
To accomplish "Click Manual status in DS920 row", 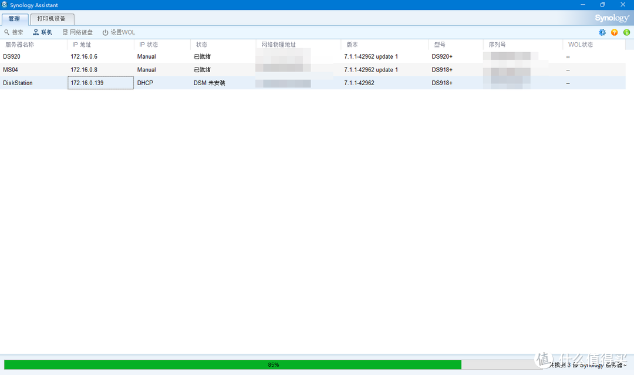I will (x=146, y=56).
